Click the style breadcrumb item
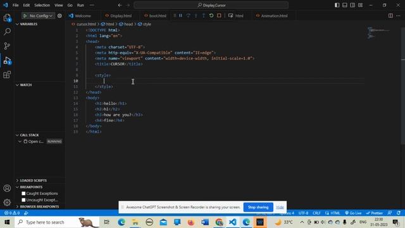This screenshot has width=405, height=228. tap(147, 24)
